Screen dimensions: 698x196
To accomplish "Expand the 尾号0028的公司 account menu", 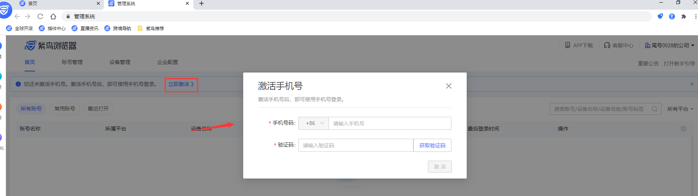I will click(x=670, y=45).
